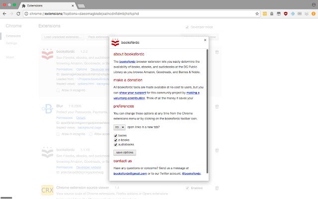
Task: Open Permissions link for Blur extension
Action: tap(65, 118)
